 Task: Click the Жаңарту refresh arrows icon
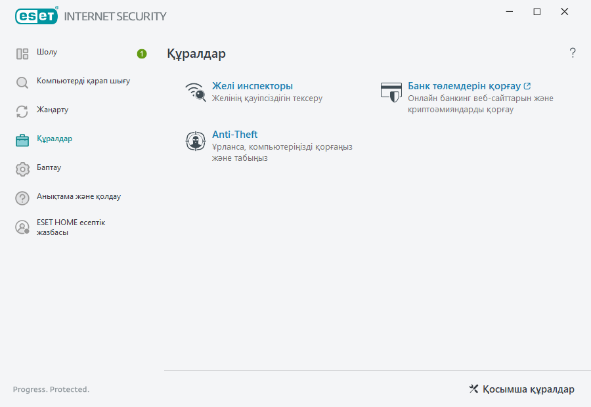pyautogui.click(x=22, y=110)
